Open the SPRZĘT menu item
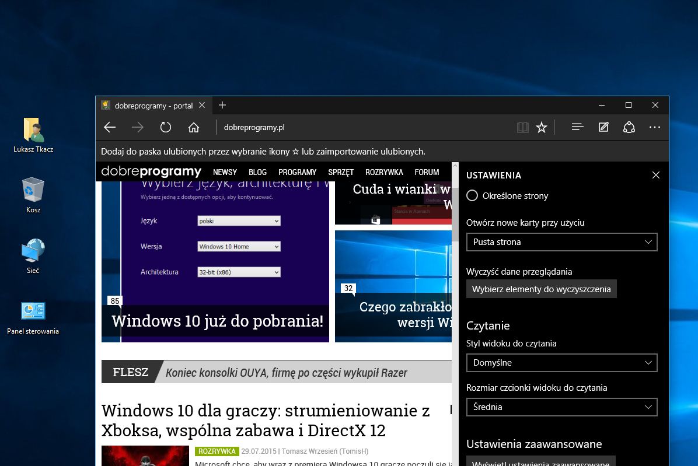The height and width of the screenshot is (466, 698). click(341, 172)
